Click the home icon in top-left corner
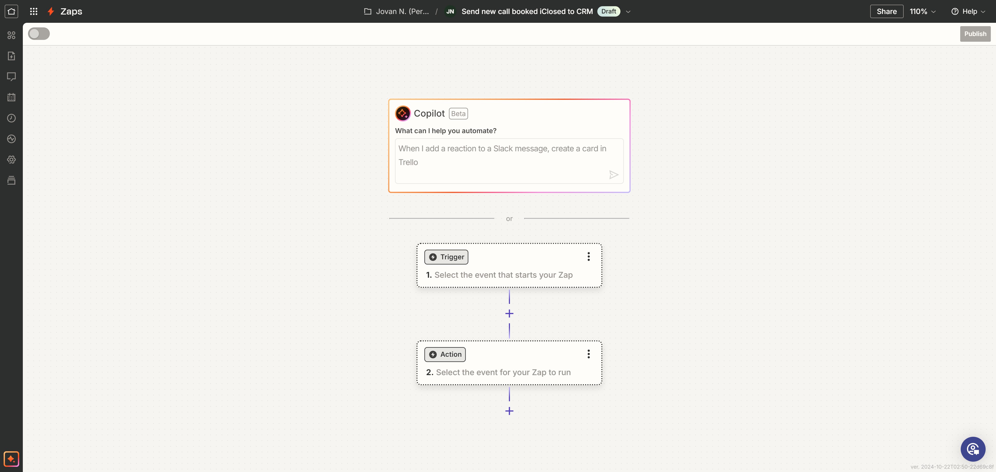 (x=11, y=11)
